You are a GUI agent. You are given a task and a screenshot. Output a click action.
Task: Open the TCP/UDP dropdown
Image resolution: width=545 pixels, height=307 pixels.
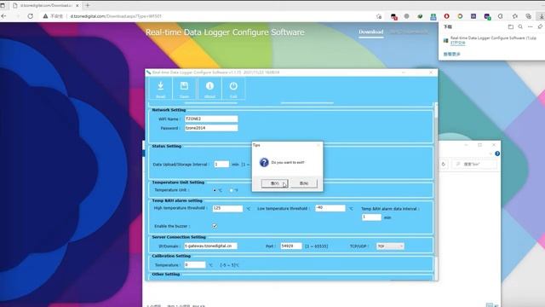[x=390, y=246]
